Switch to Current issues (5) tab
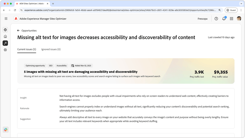 point(26,49)
